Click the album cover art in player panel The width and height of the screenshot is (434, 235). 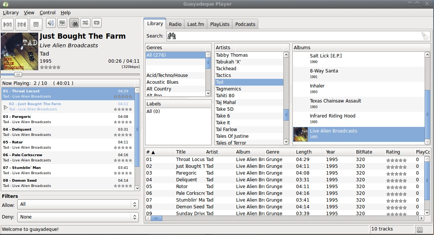tap(19, 51)
